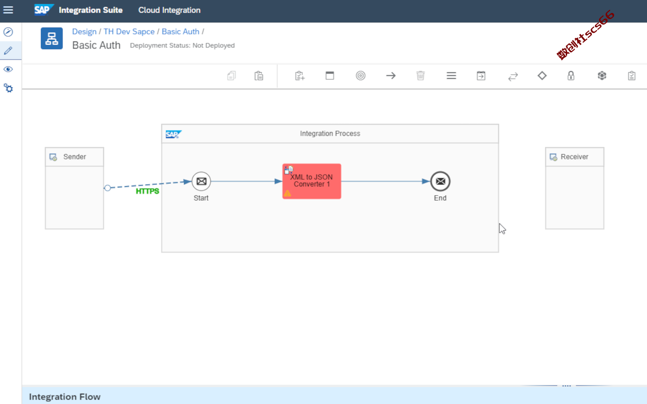
Task: Open the Mapping swap-arrows palette icon
Action: (x=513, y=76)
